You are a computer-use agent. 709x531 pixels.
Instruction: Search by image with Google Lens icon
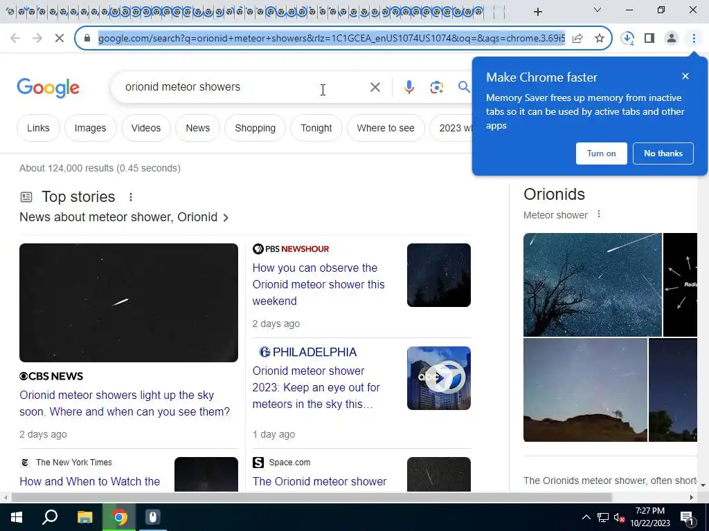[436, 87]
